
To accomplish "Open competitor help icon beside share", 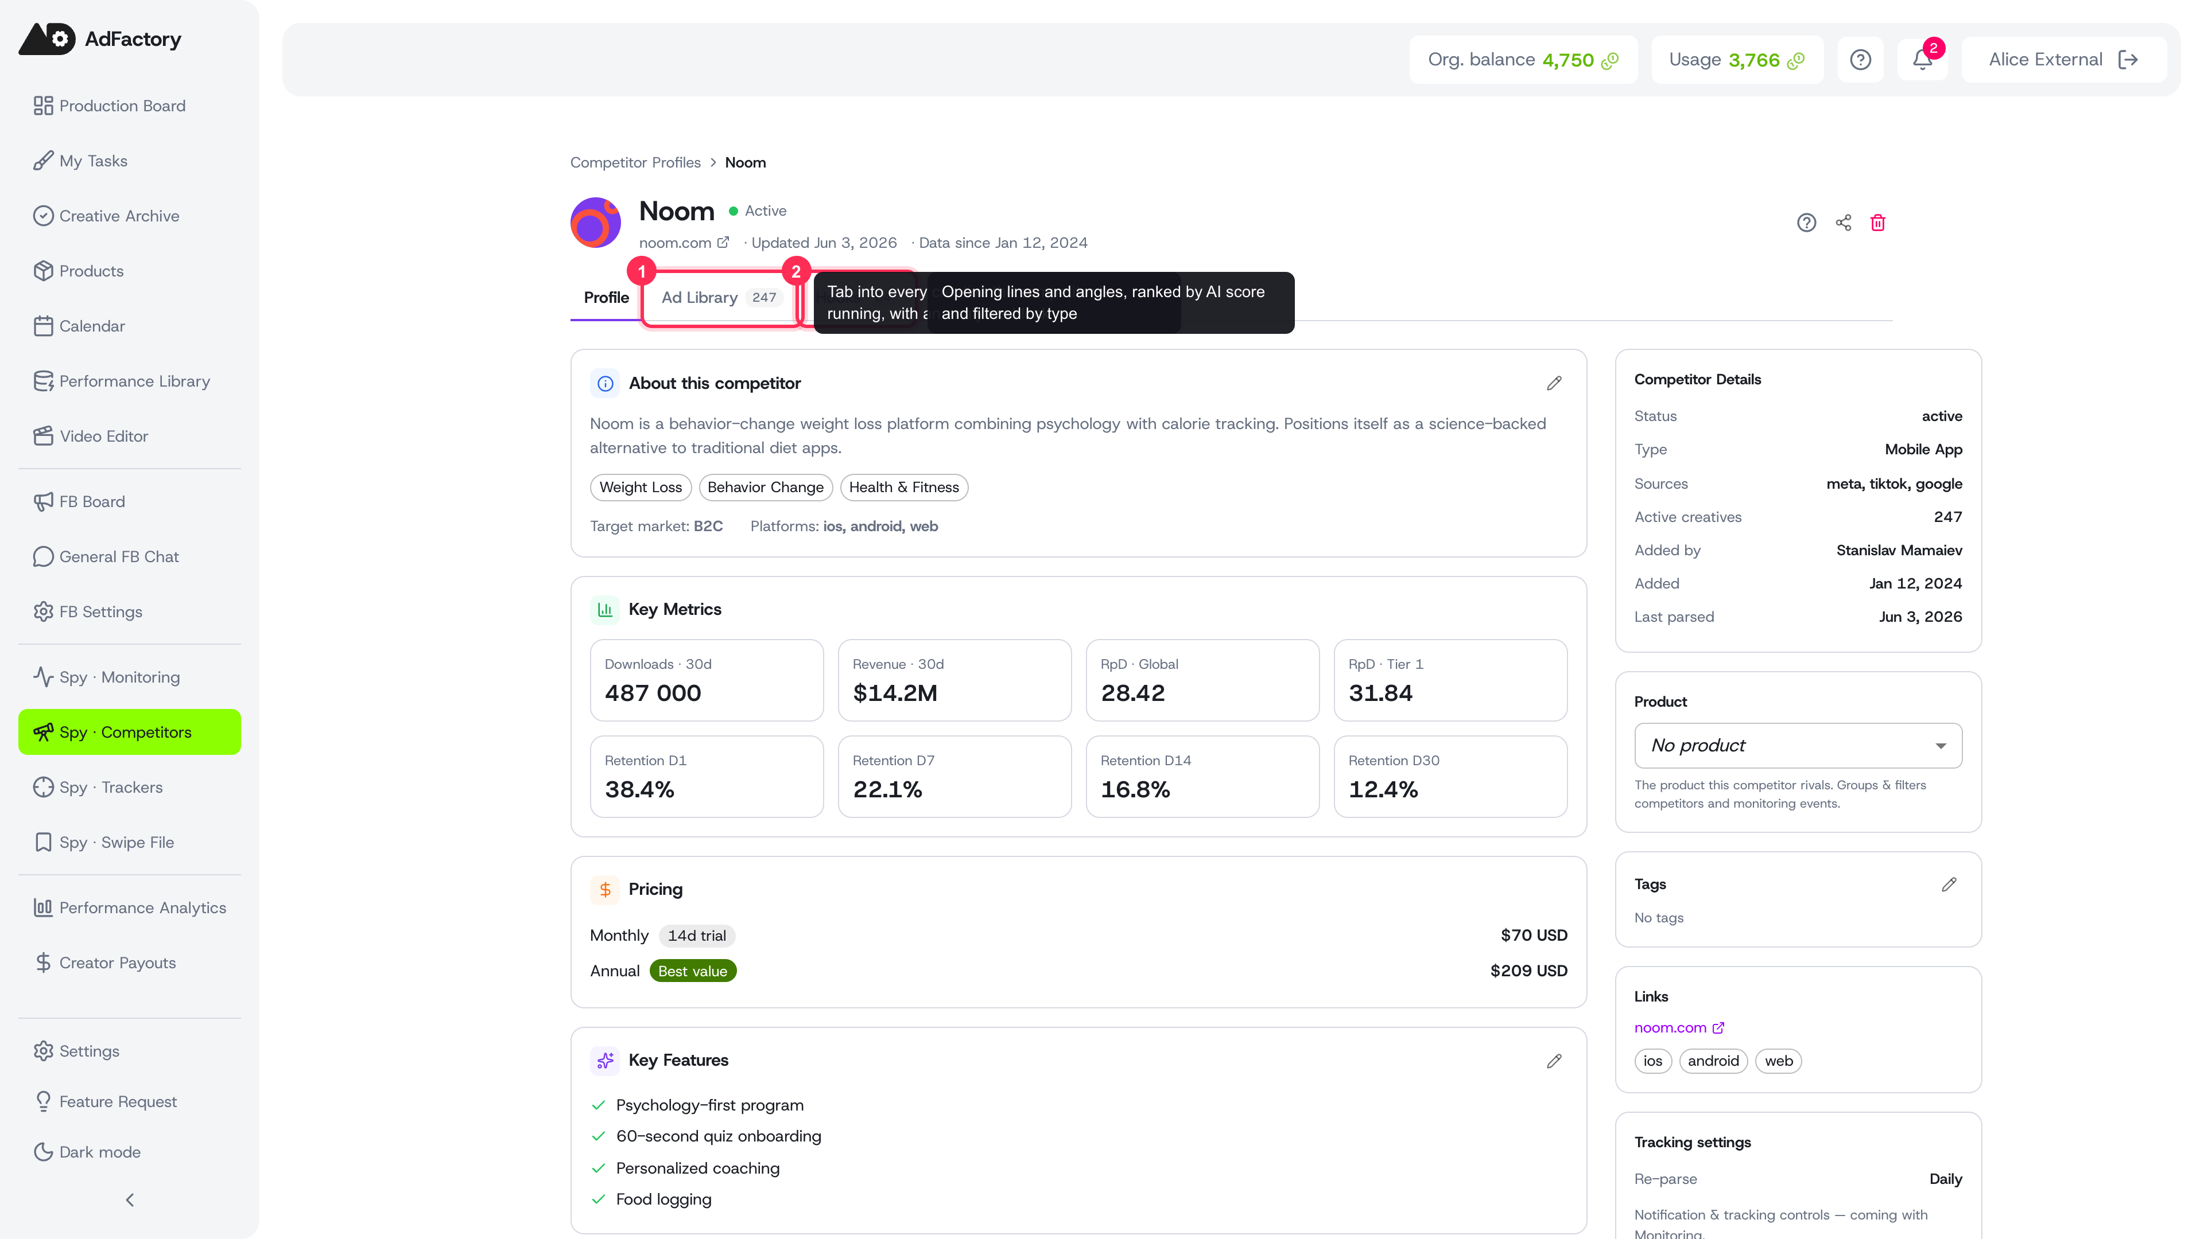I will 1806,223.
